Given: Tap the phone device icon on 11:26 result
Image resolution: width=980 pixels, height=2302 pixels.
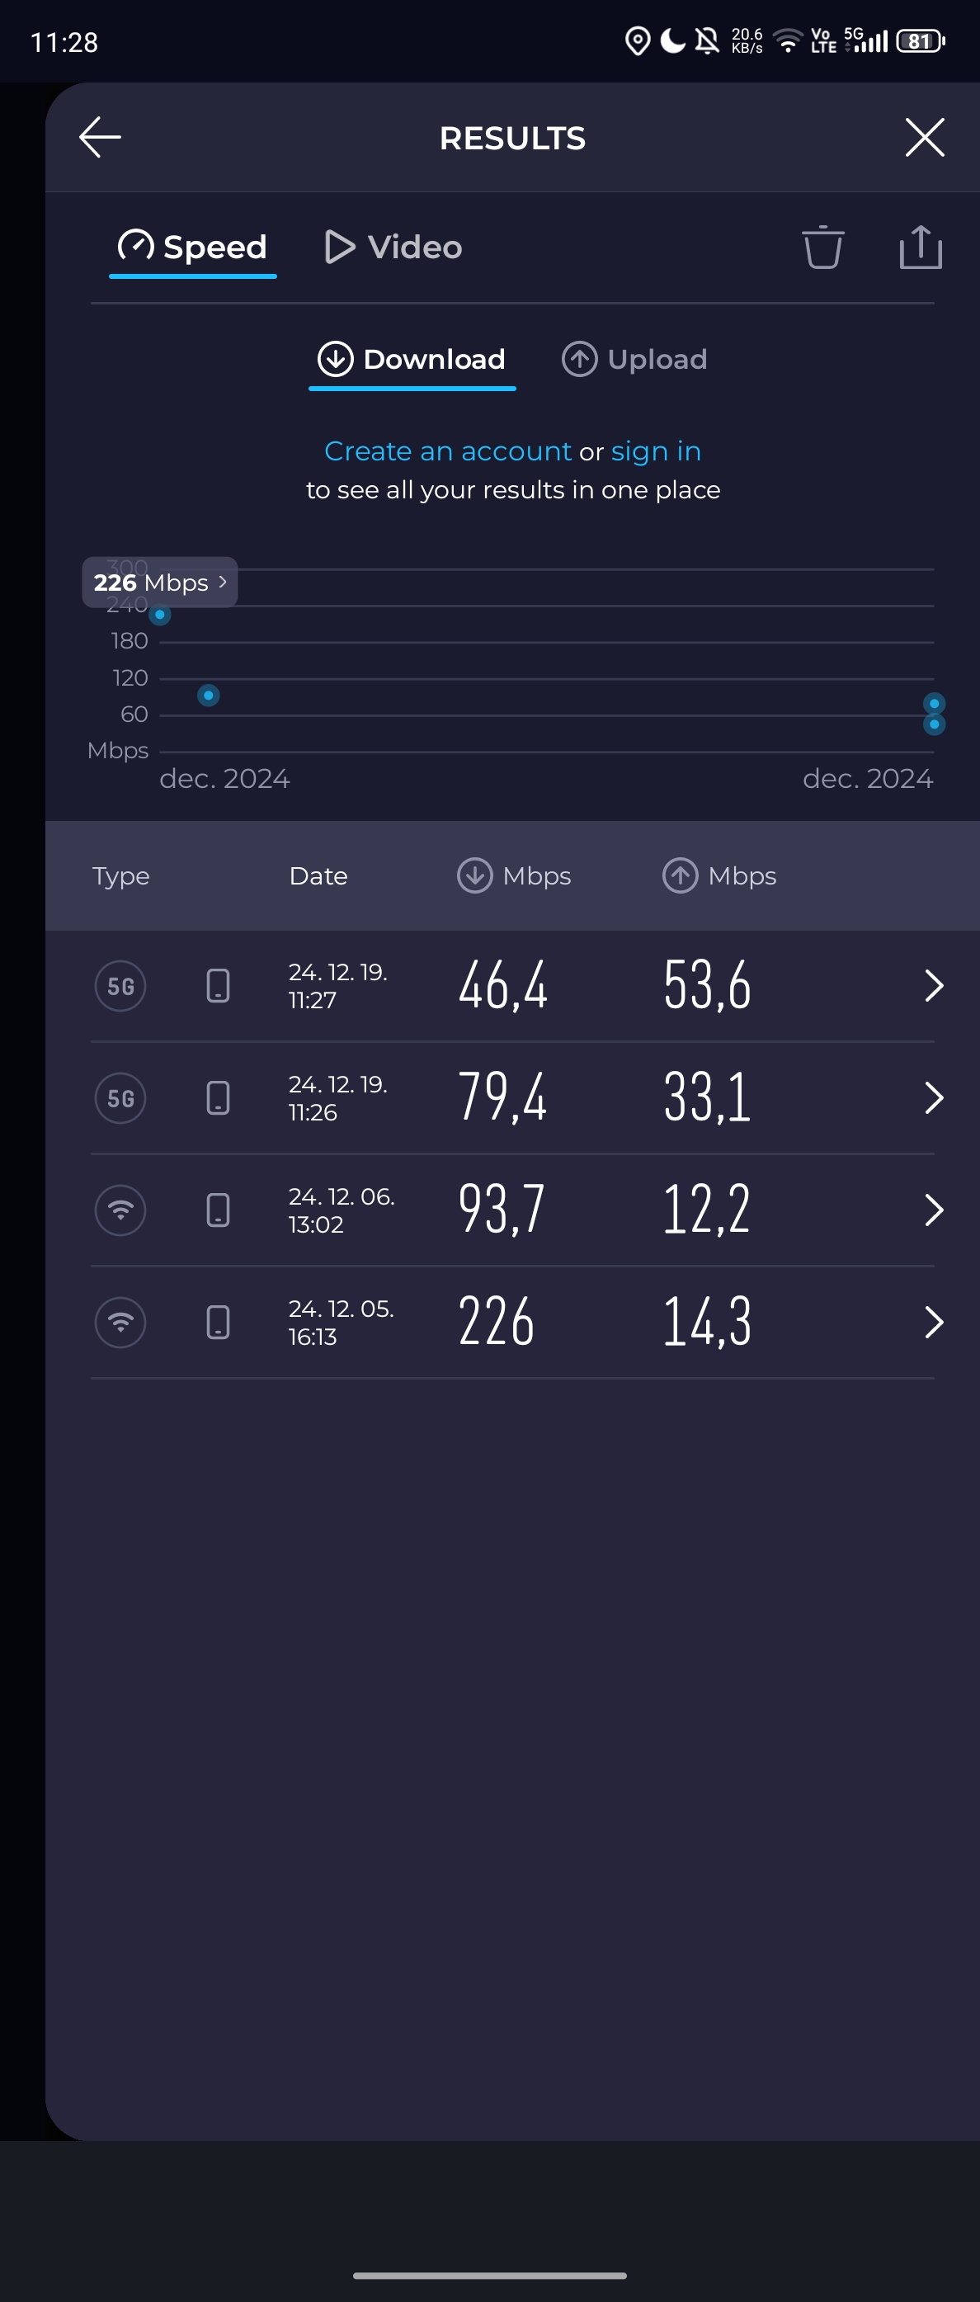Looking at the screenshot, I should [218, 1098].
